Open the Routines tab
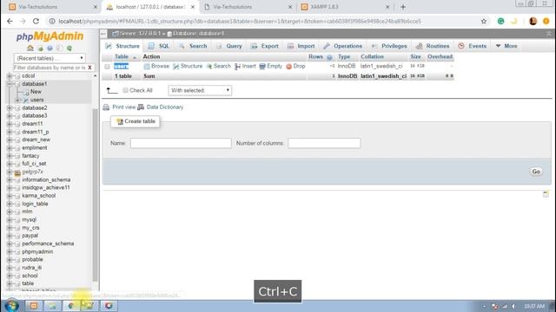Image resolution: width=556 pixels, height=312 pixels. 433,46
